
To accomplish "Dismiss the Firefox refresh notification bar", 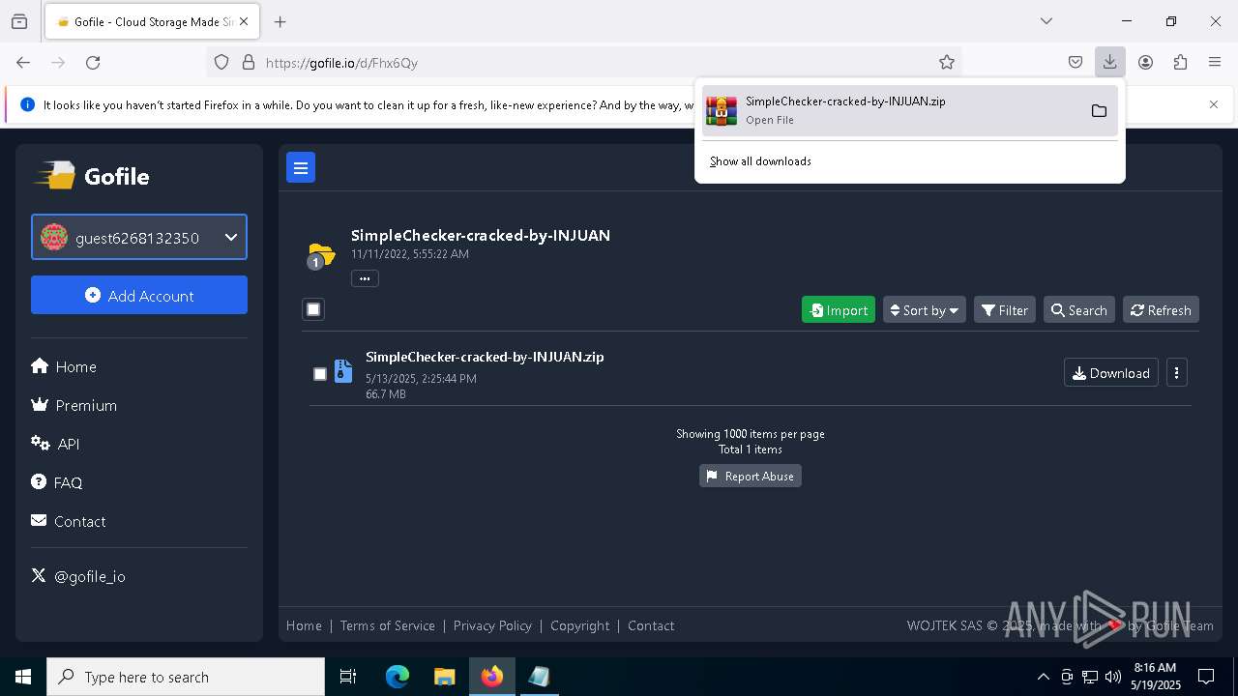I will pos(1214,104).
